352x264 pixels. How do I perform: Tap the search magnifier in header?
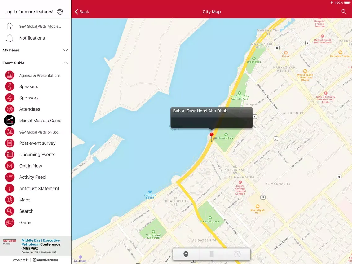tap(344, 11)
